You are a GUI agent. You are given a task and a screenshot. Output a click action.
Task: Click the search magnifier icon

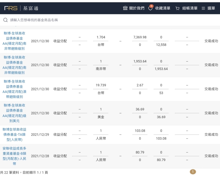point(5,20)
